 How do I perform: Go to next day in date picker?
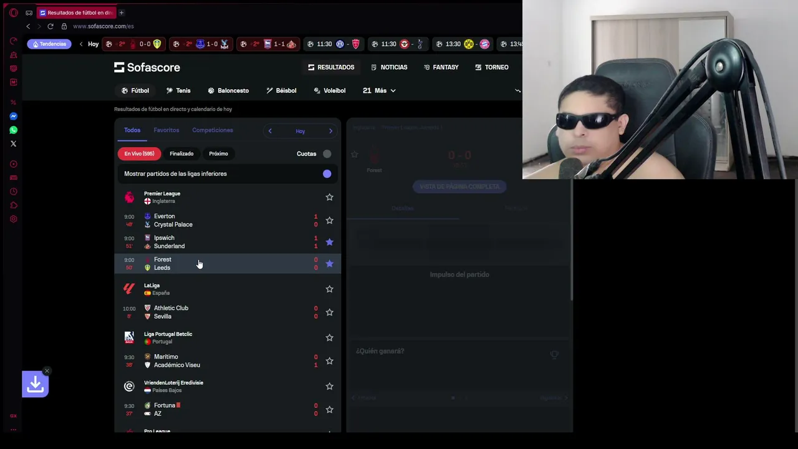pos(330,131)
